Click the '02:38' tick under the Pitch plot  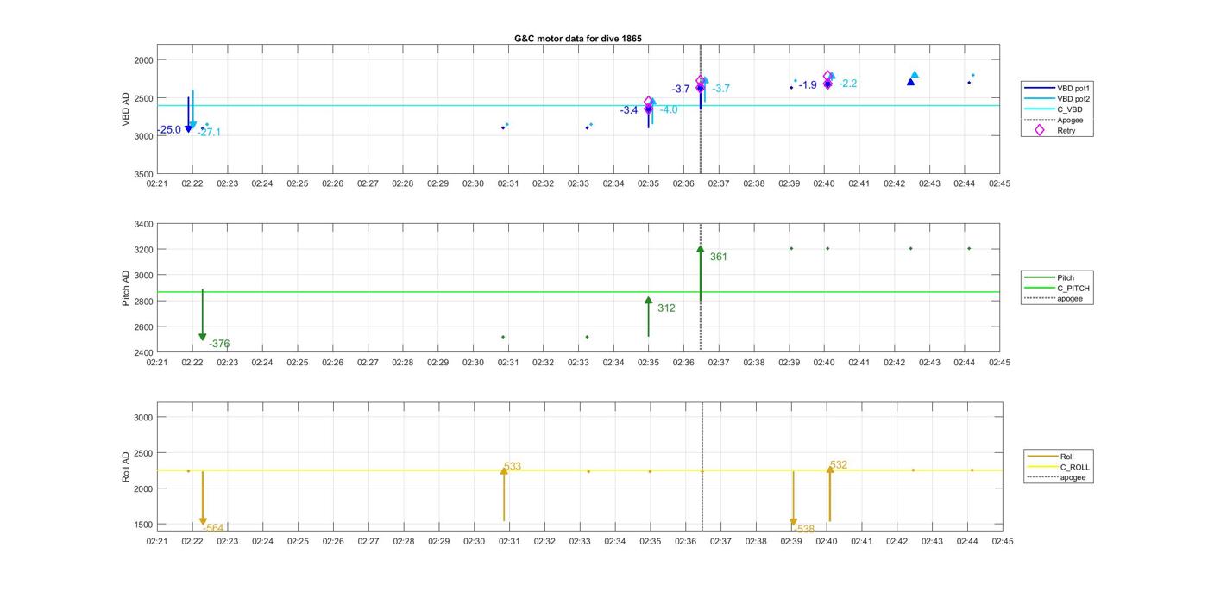pyautogui.click(x=754, y=363)
